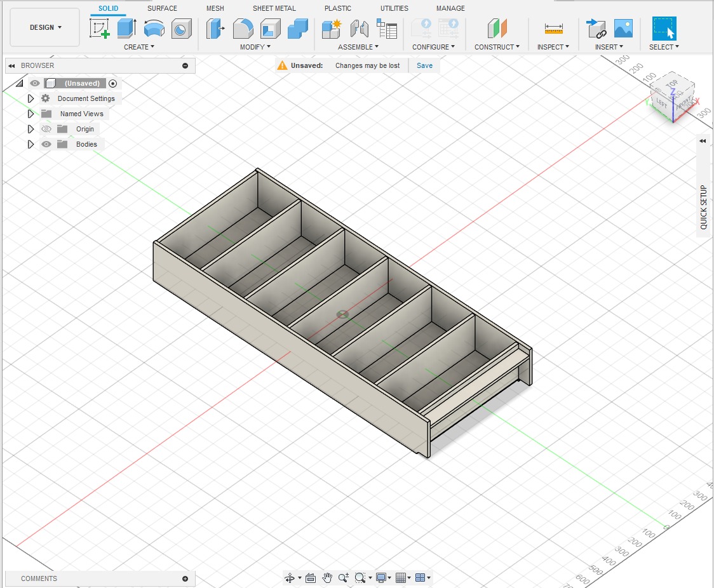This screenshot has height=588, width=714.
Task: Expand the Origin node
Action: pyautogui.click(x=30, y=130)
